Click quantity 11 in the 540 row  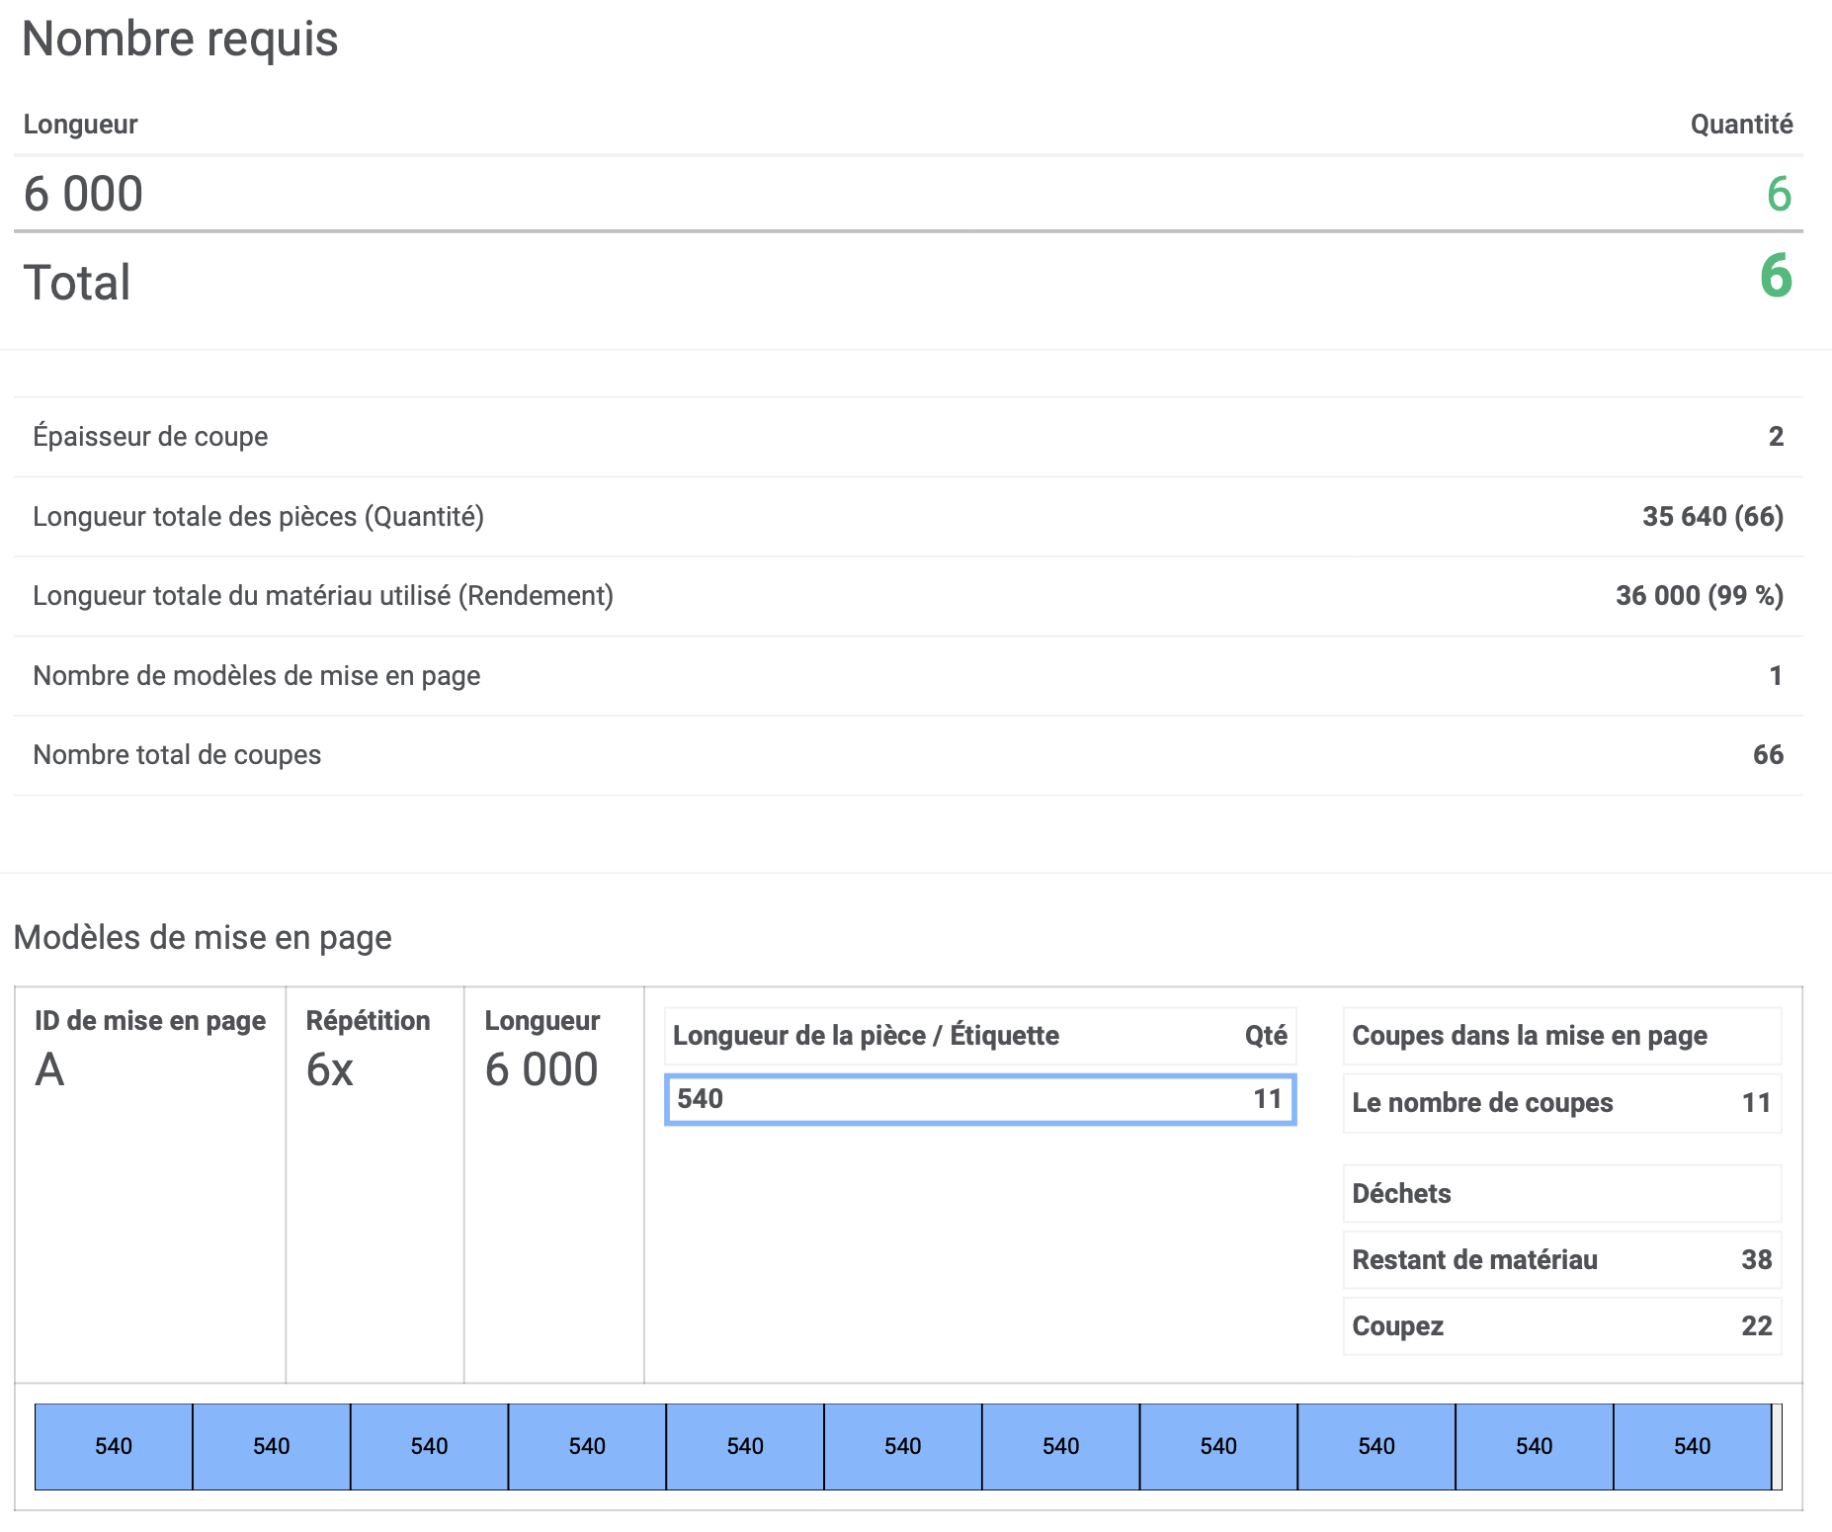[x=1268, y=1099]
